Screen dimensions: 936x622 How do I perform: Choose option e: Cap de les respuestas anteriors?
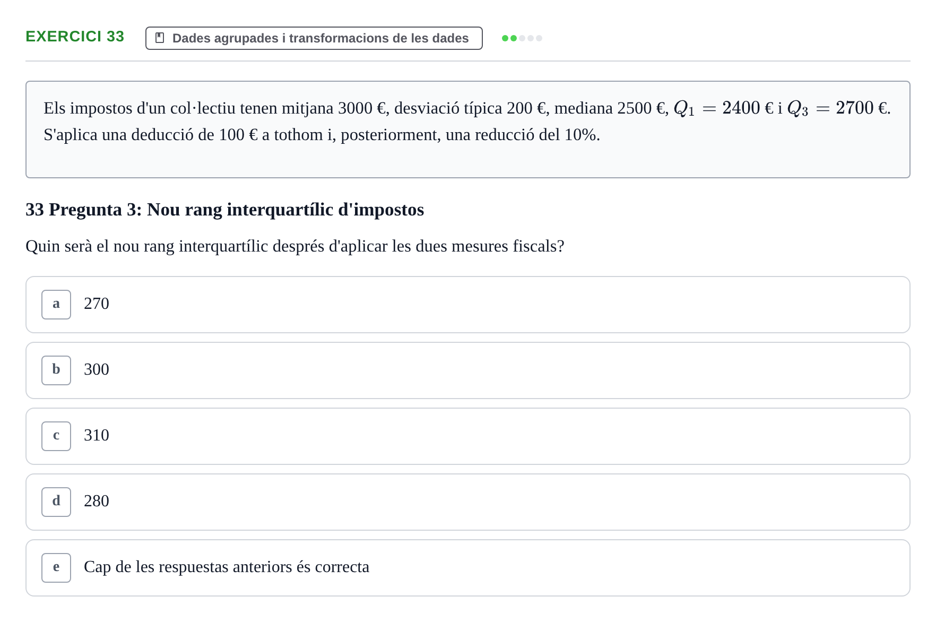[x=468, y=568]
